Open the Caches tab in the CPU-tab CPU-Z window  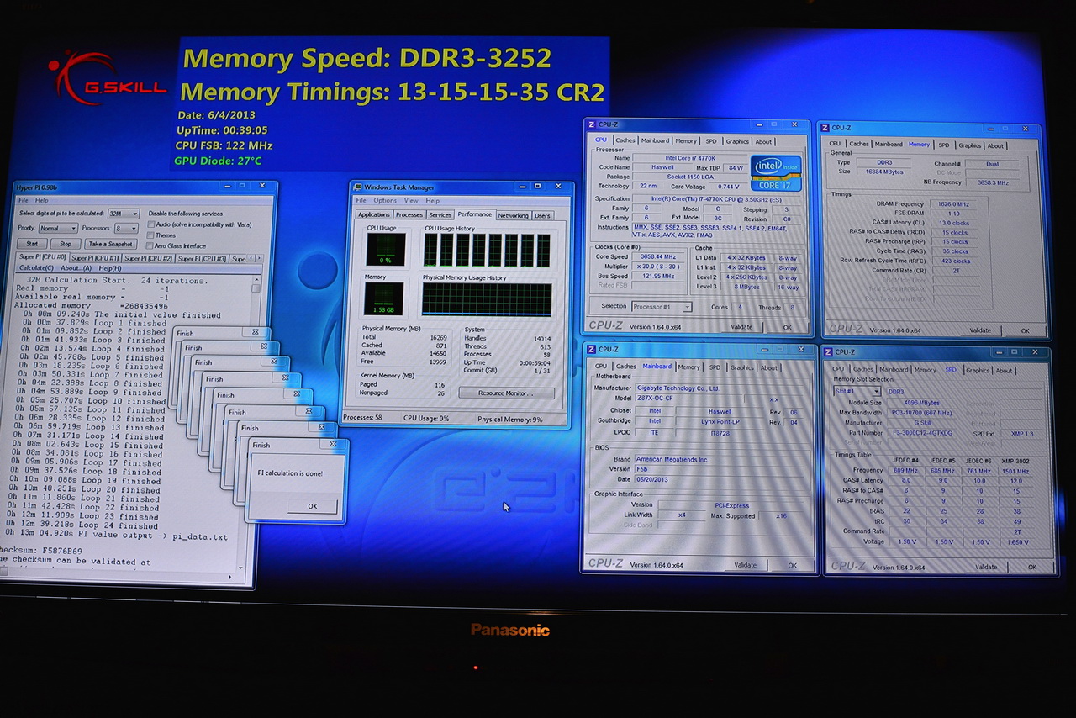pos(625,140)
